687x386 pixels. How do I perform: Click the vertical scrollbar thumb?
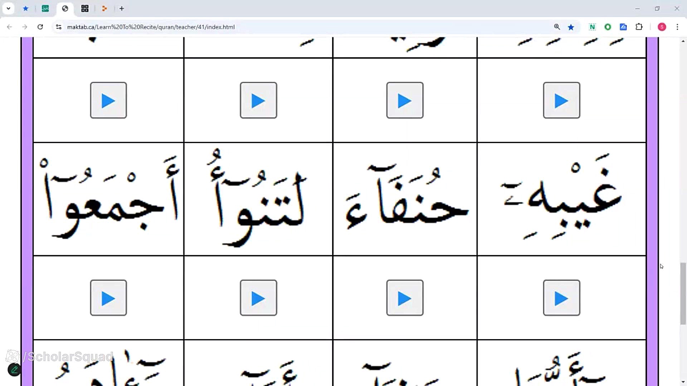pos(683,293)
